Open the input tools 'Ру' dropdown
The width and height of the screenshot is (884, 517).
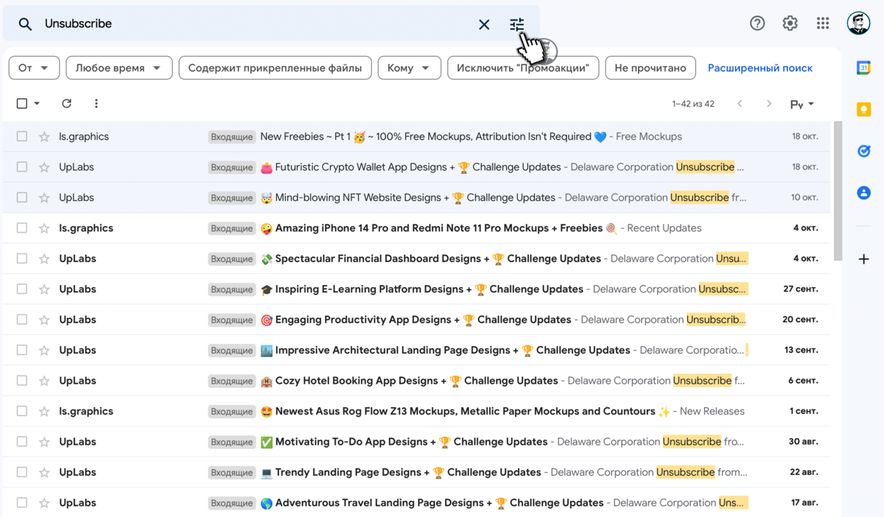(802, 105)
